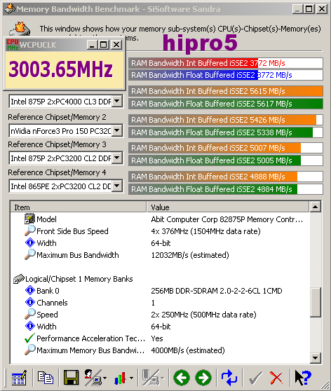Open the bar chart results icon
Screen dimensions: 331x391
[x=120, y=378]
